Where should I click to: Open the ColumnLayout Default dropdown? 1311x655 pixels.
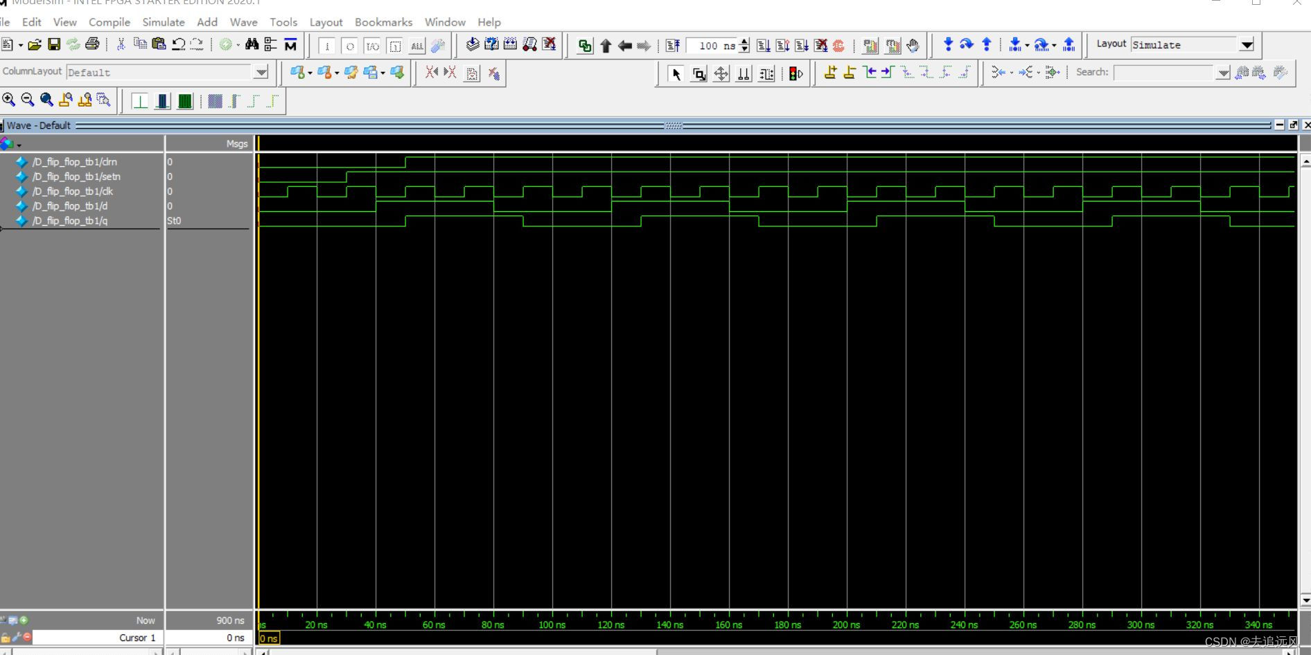tap(261, 72)
